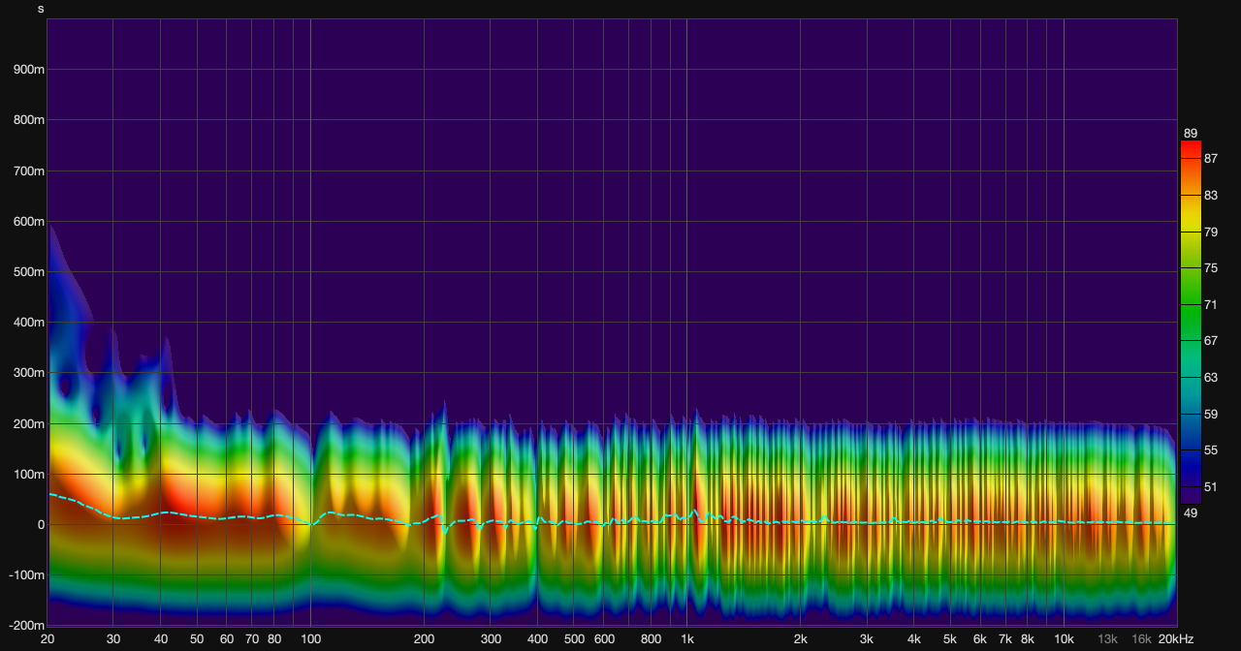Screen dimensions: 1241x651
Task: Click the yellow band of color legend
Action: (x=1191, y=228)
